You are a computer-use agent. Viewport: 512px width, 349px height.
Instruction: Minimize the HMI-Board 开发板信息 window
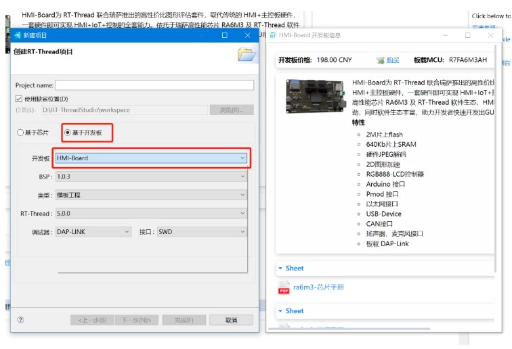click(x=446, y=35)
